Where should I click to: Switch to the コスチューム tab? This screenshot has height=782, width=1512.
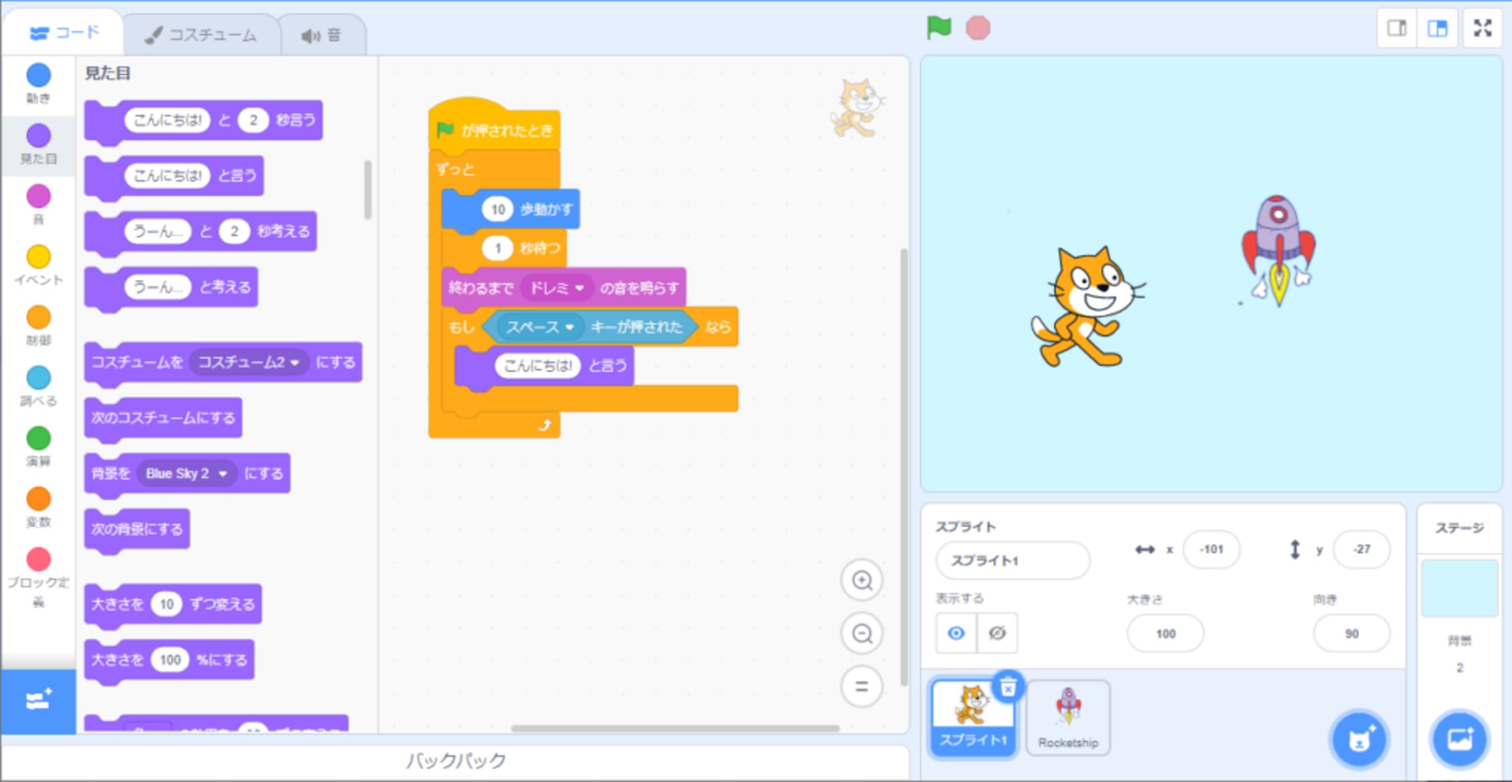coord(202,35)
